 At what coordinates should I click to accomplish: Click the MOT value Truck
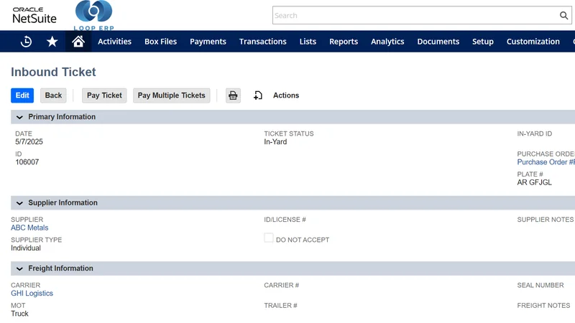(19, 314)
